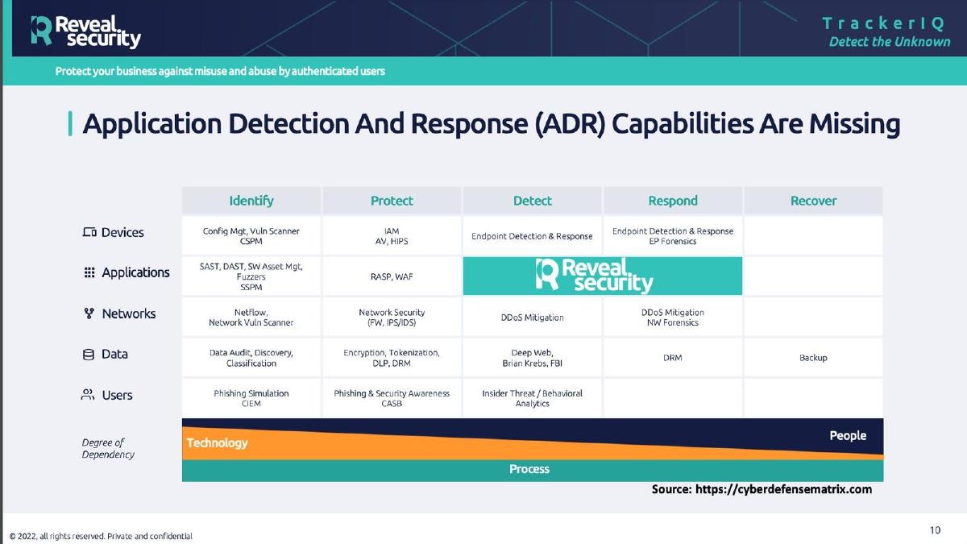Screen dimensions: 967x544
Task: Select the Recover column header
Action: tap(814, 201)
